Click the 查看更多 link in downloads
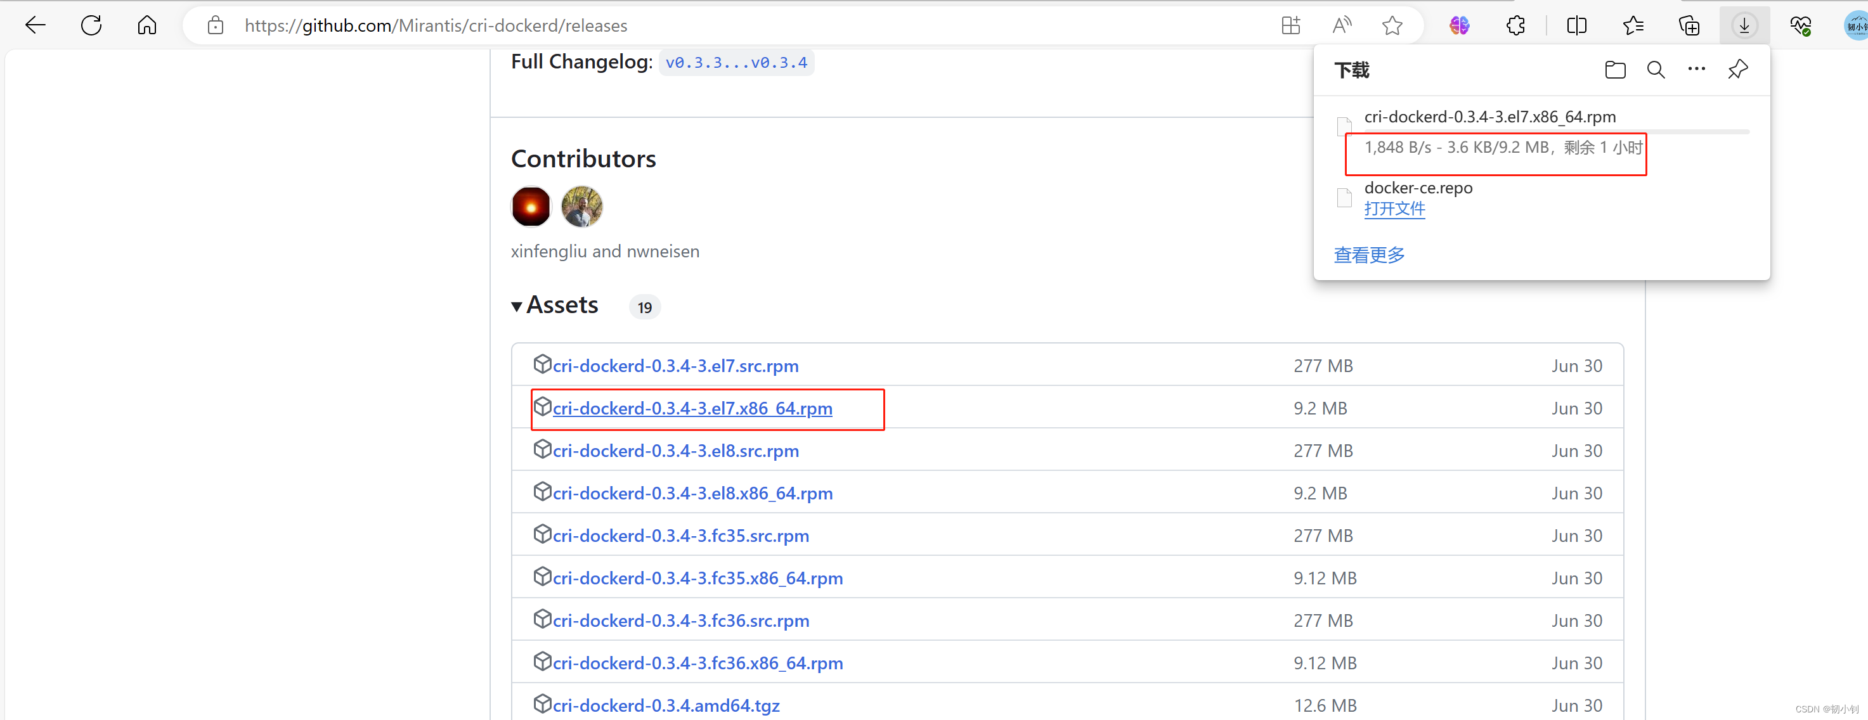The image size is (1868, 720). pyautogui.click(x=1369, y=255)
